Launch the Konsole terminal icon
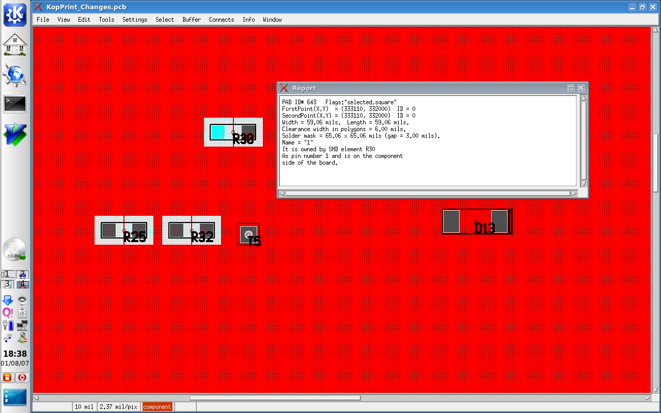Screen dimensions: 661x413 [15, 104]
